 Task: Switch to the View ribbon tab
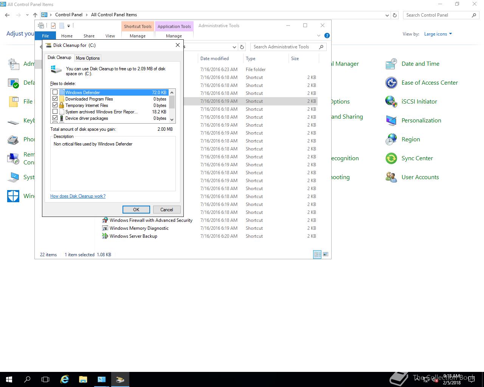coord(110,36)
